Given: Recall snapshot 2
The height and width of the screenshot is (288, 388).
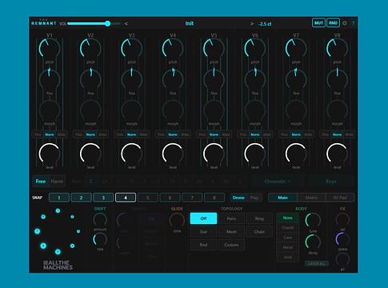Looking at the screenshot, I should 81,198.
